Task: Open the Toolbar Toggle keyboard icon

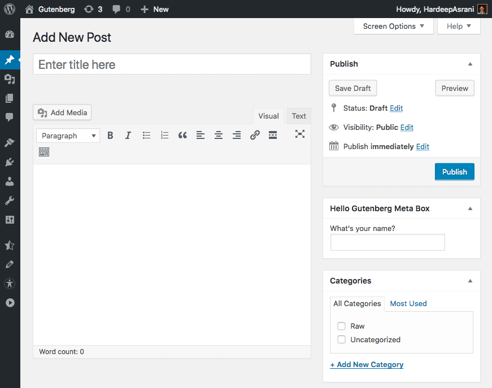Action: point(44,151)
